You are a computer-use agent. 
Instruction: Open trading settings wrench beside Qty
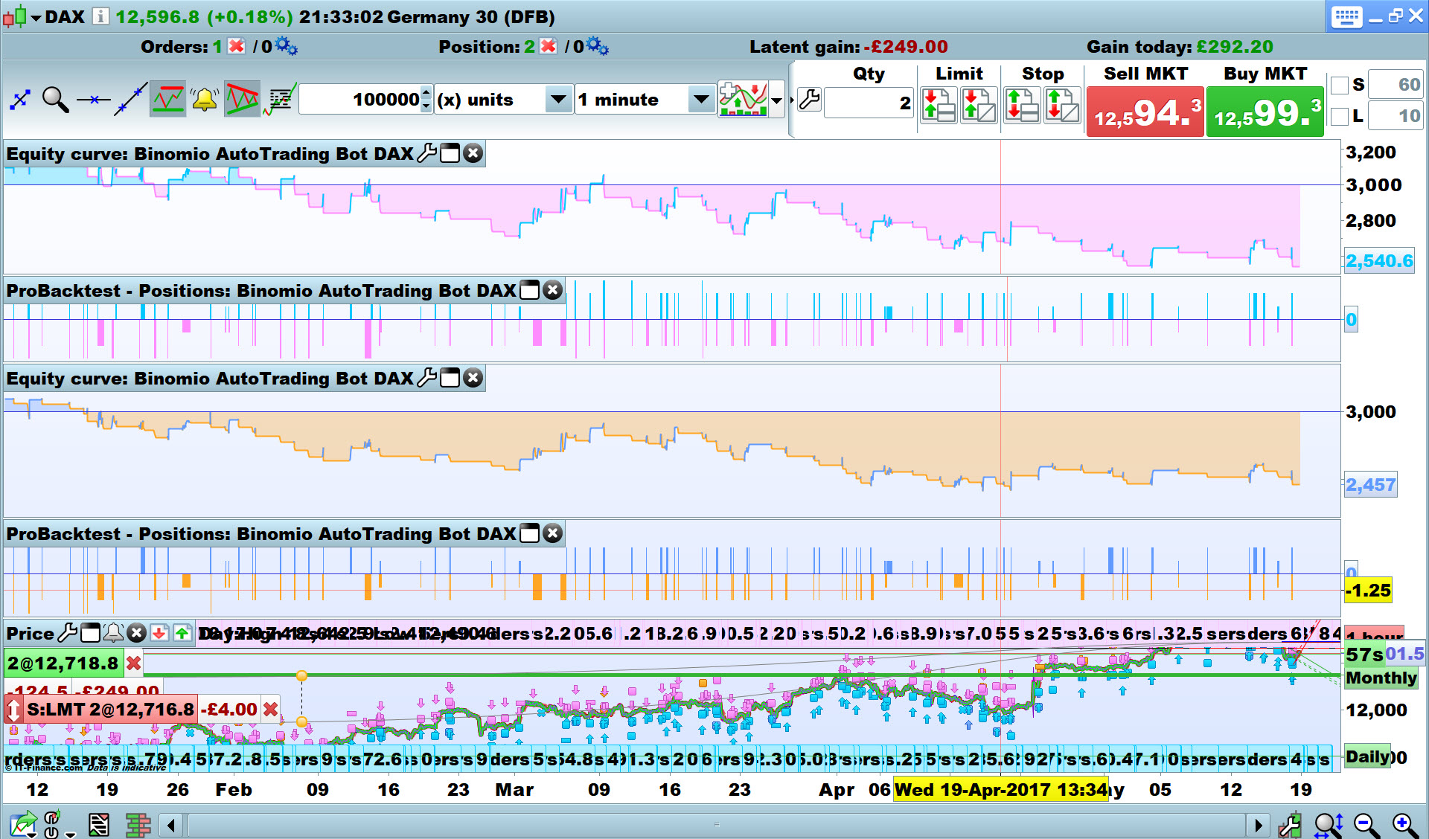point(810,100)
